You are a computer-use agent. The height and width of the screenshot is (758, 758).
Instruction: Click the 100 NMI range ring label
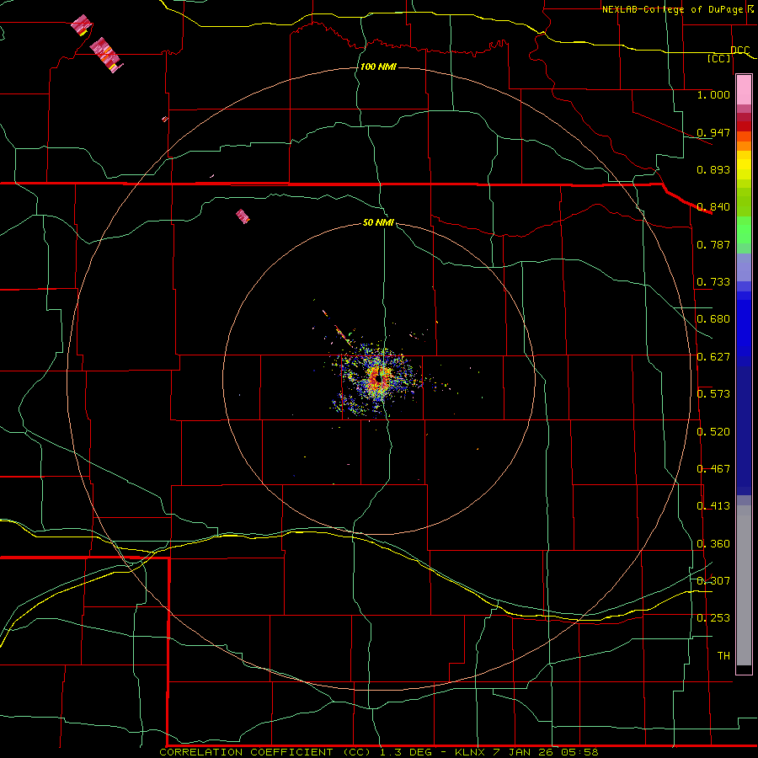[378, 67]
